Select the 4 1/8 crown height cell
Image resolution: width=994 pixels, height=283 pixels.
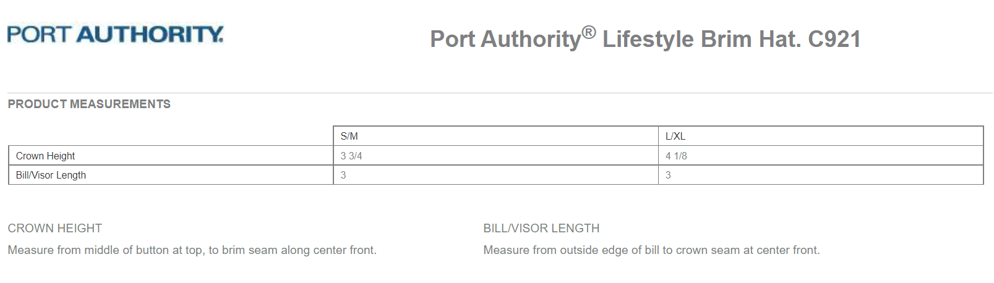coord(821,156)
